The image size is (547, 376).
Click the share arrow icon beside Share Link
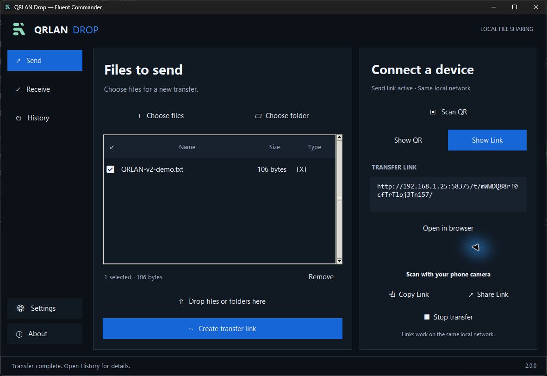pyautogui.click(x=471, y=295)
